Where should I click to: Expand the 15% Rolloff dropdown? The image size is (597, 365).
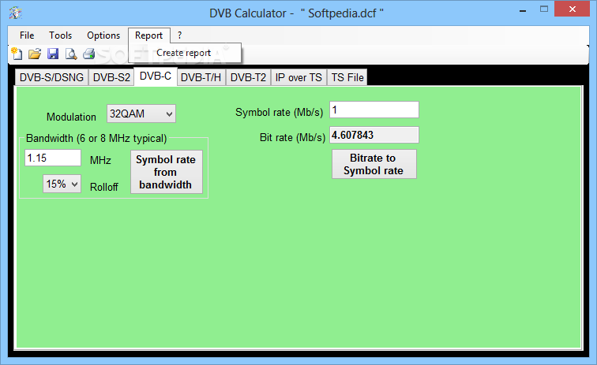[x=62, y=184]
